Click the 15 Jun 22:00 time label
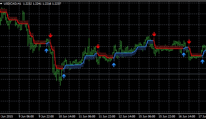The width and height of the screenshot is (206, 119). (x=167, y=117)
